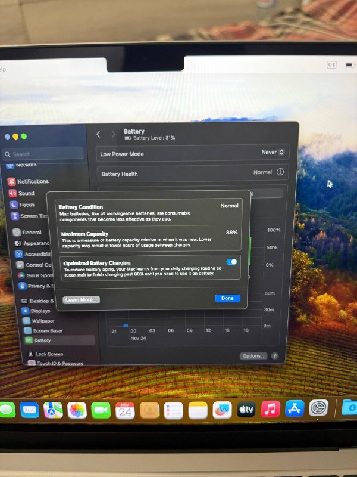Launch Reminders from the Dock

(173, 410)
